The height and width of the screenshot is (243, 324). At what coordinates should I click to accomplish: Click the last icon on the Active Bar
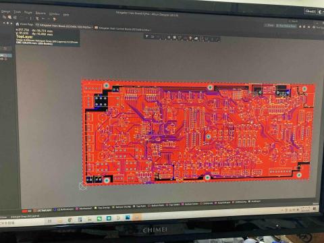click(x=217, y=40)
